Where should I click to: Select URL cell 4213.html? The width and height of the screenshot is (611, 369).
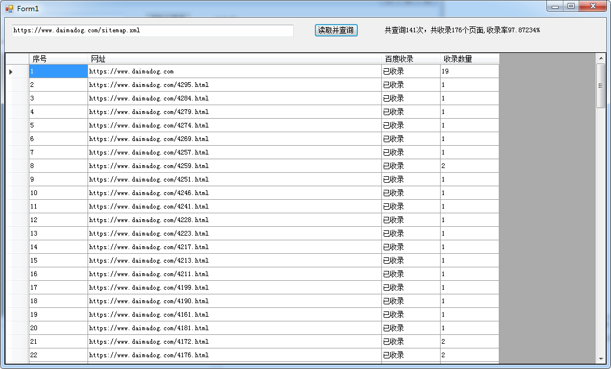(x=234, y=260)
